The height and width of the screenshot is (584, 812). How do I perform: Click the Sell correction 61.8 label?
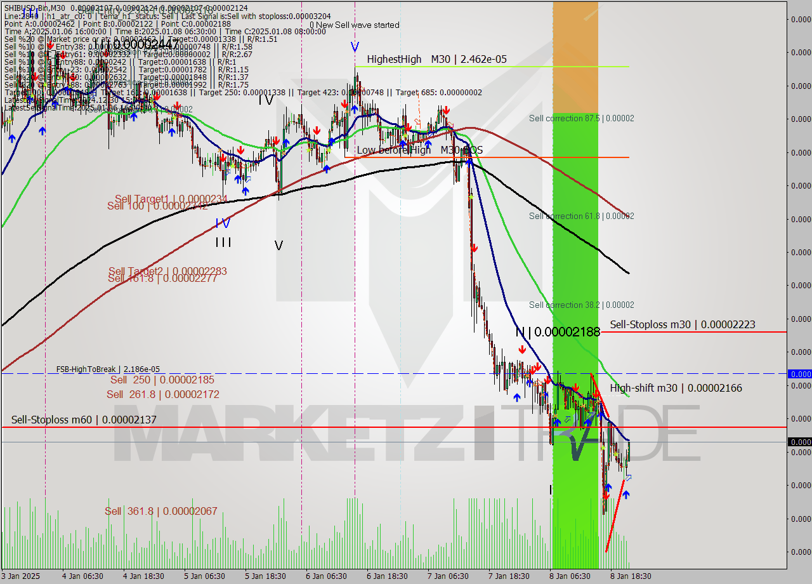[581, 216]
